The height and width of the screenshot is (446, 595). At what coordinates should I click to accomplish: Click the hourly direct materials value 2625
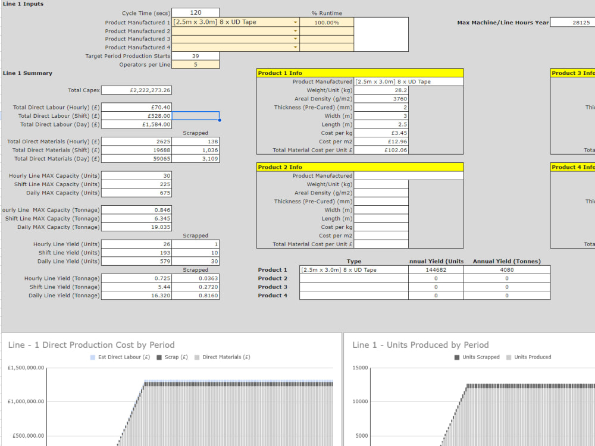pos(137,142)
